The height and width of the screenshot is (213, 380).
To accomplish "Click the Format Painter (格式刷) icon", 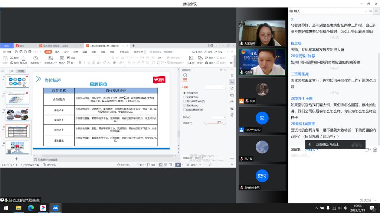I will coord(23,60).
